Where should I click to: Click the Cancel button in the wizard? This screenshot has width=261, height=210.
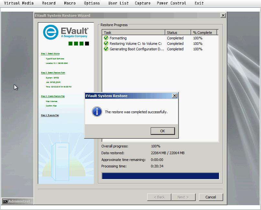(x=211, y=197)
